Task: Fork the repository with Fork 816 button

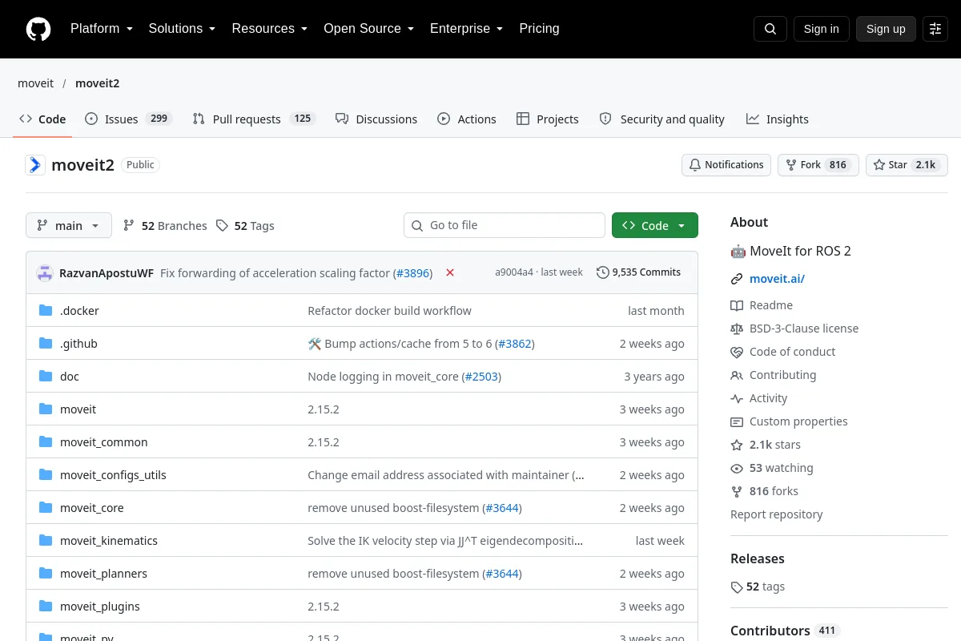Action: 818,165
